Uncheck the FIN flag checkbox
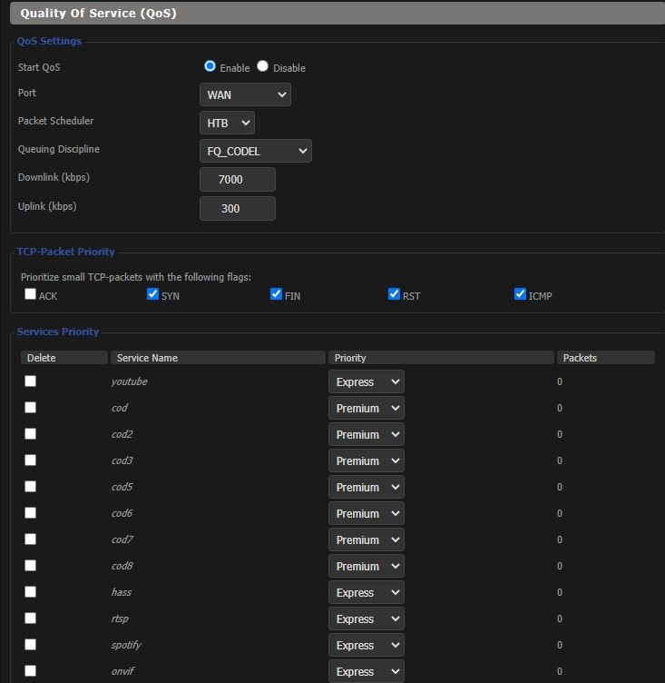 tap(276, 294)
